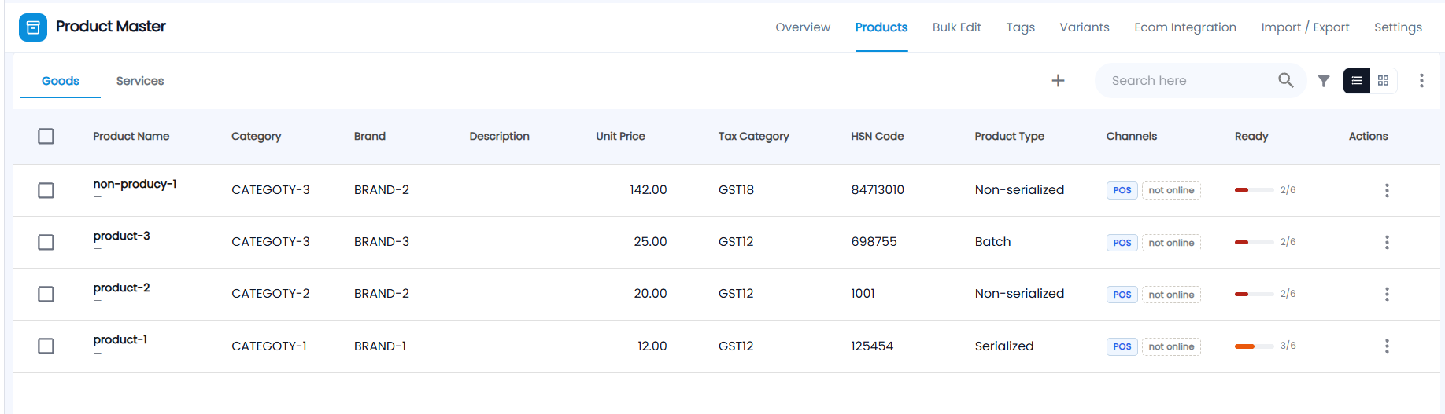Click the Tax Category column header
Image resolution: width=1445 pixels, height=414 pixels.
tap(753, 136)
